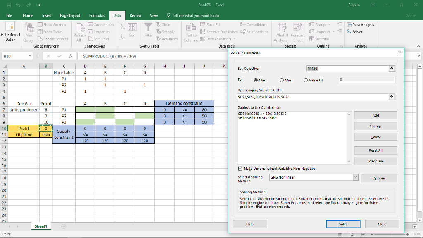
Task: Open the Page Layout tab
Action: (x=70, y=15)
